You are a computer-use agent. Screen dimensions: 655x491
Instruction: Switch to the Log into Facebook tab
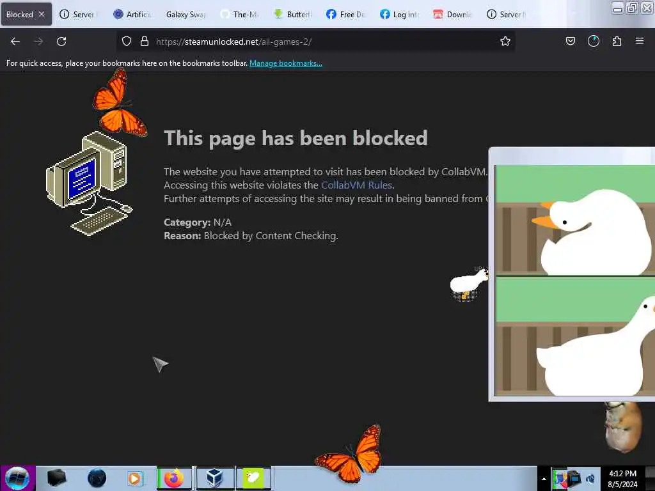400,14
